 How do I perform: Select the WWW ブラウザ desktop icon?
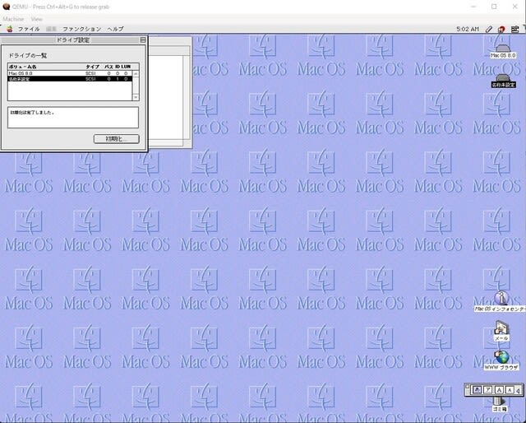[501, 360]
